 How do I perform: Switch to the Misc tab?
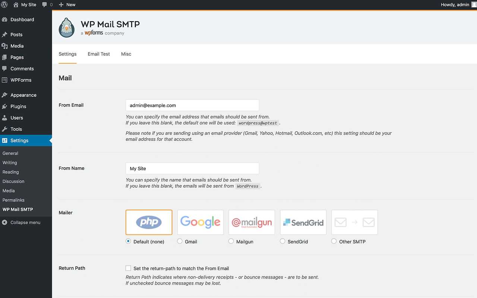coord(126,54)
